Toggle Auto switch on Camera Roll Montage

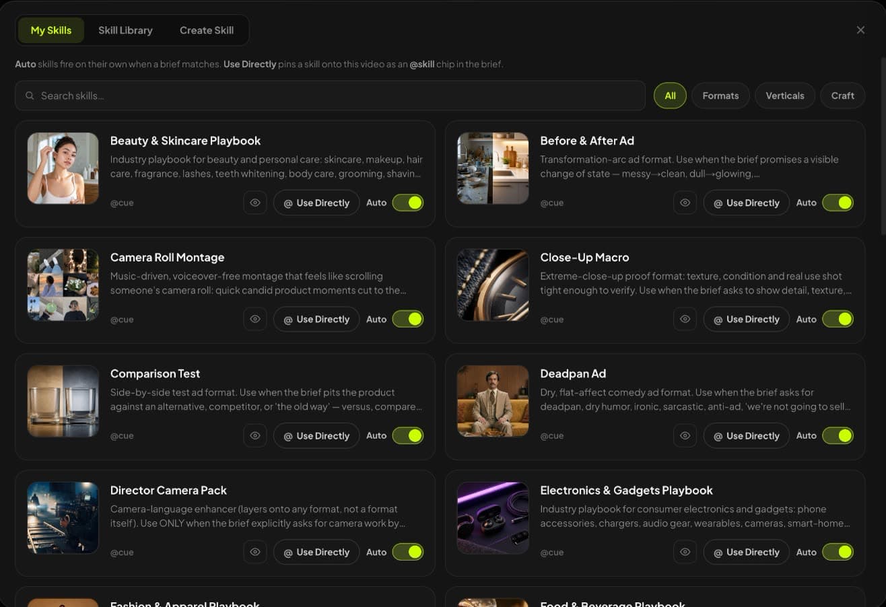(x=408, y=319)
